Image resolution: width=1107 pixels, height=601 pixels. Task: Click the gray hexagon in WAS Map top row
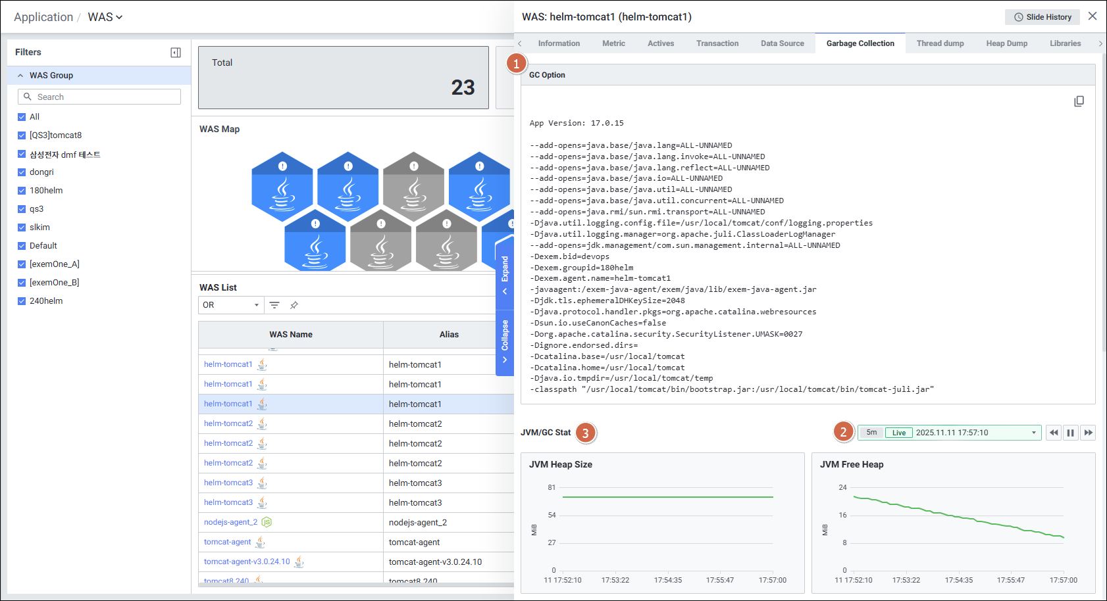(x=413, y=187)
